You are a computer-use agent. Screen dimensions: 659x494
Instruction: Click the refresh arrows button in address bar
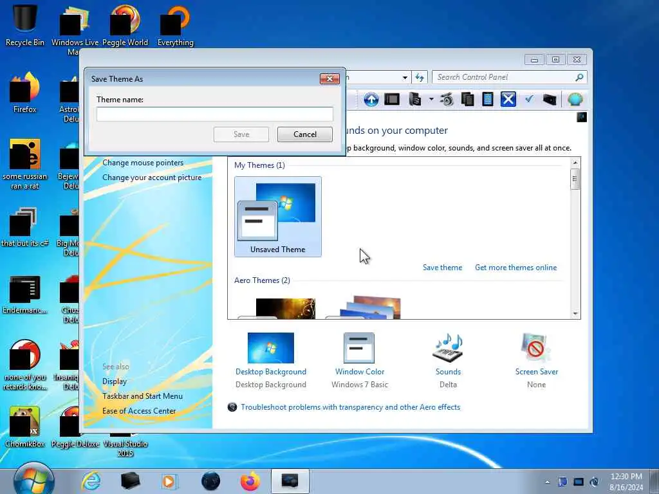(x=420, y=77)
